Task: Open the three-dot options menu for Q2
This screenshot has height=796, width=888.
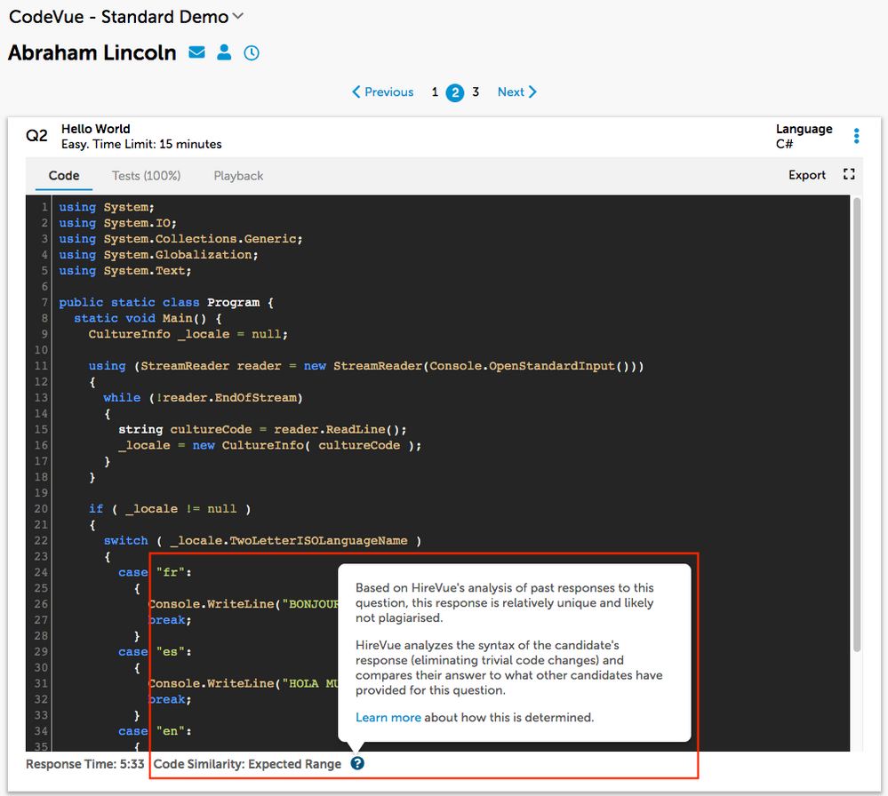Action: click(856, 136)
